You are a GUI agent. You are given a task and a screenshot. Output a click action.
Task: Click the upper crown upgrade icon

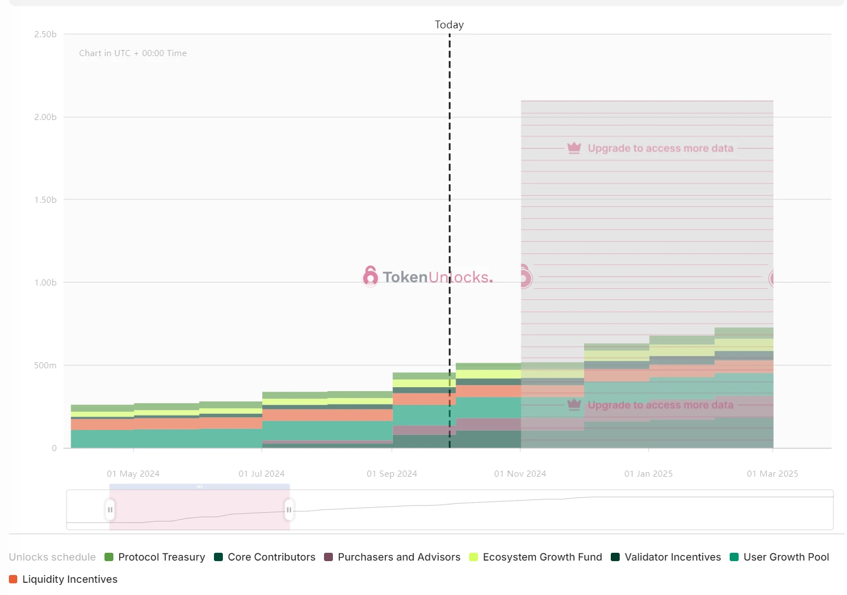coord(574,148)
